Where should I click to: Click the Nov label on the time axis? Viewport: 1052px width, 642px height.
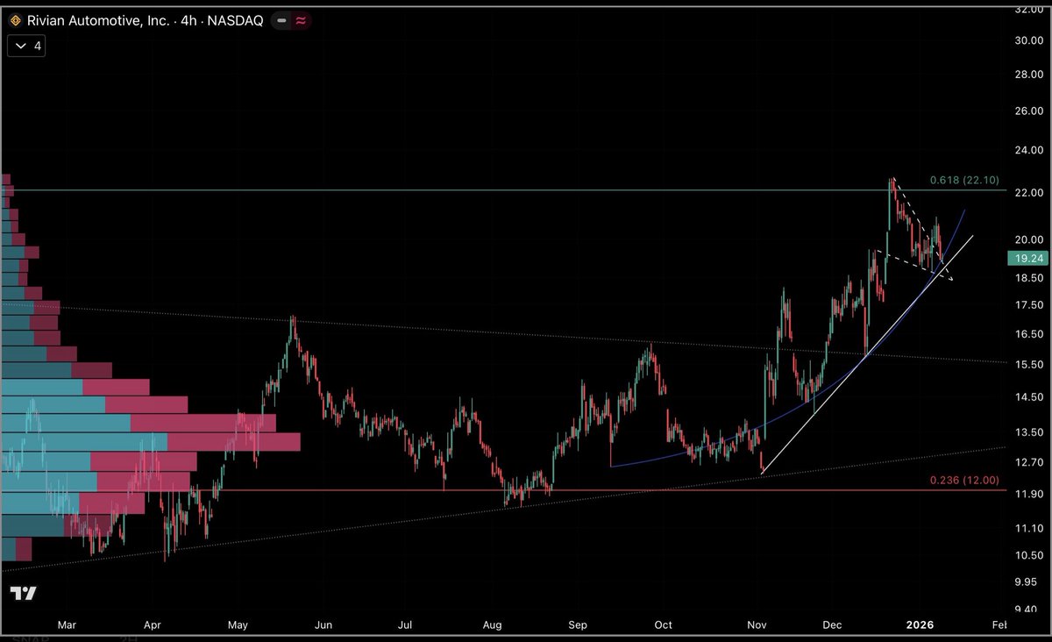[x=755, y=625]
